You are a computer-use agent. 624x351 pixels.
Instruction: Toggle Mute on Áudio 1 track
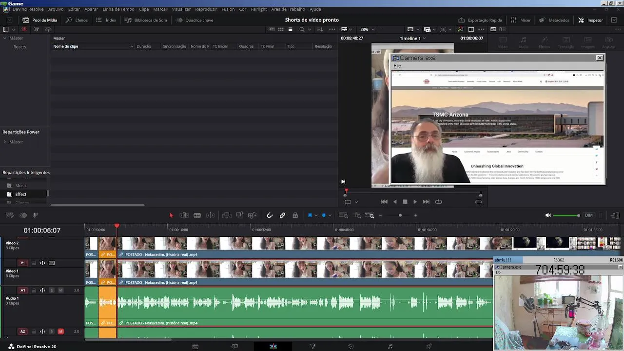[60, 290]
